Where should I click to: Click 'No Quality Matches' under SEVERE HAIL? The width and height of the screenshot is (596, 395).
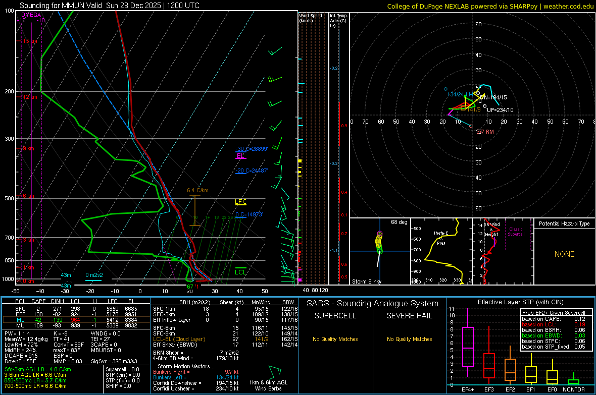409,339
